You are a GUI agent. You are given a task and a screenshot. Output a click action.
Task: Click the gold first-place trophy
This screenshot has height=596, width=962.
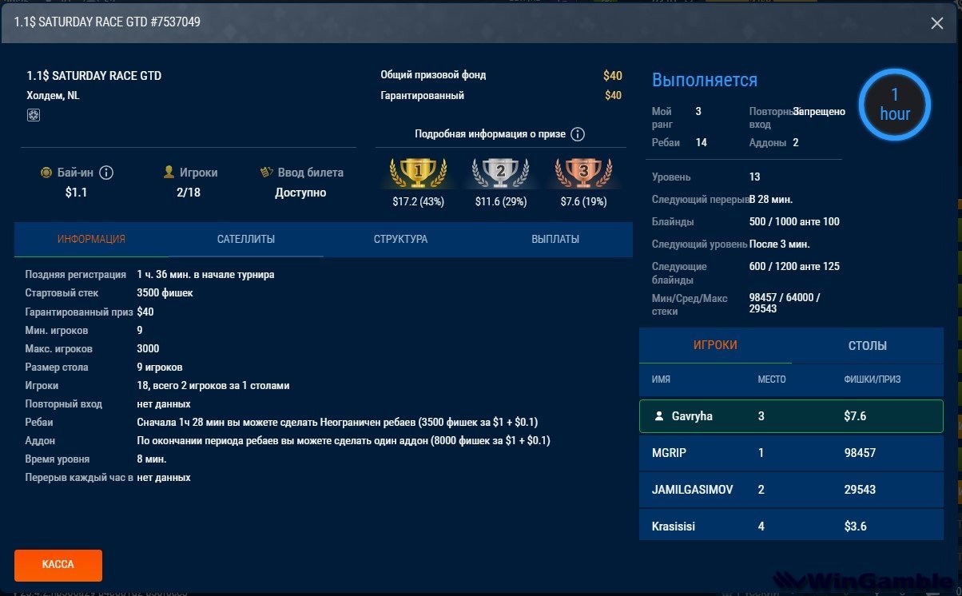pyautogui.click(x=418, y=172)
